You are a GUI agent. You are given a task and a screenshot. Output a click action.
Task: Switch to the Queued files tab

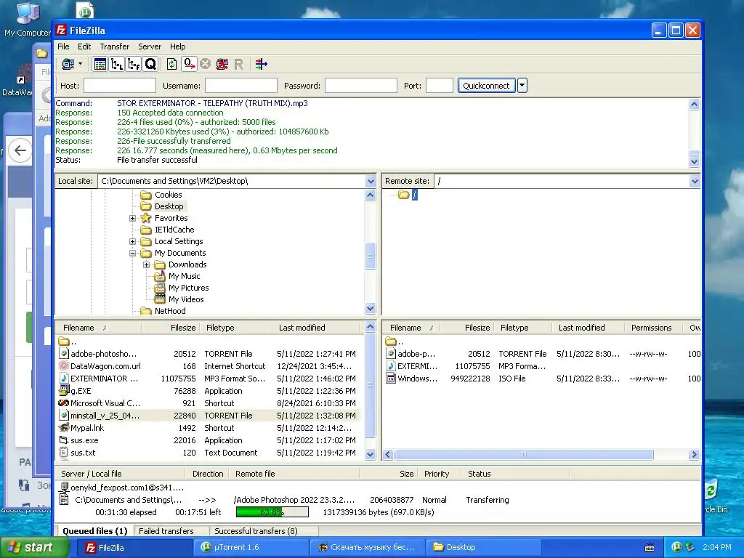click(x=95, y=531)
